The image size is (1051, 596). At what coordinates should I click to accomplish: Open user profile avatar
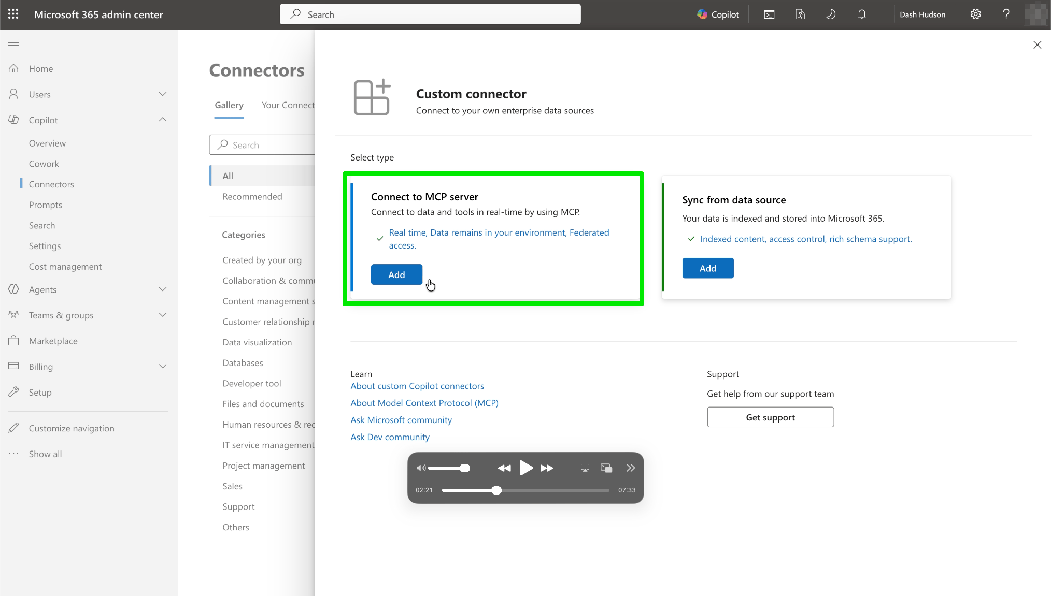pos(1037,14)
